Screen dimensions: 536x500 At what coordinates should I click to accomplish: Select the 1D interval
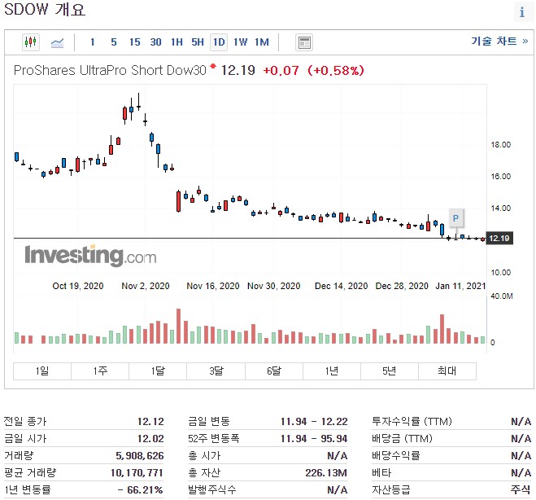click(x=219, y=42)
